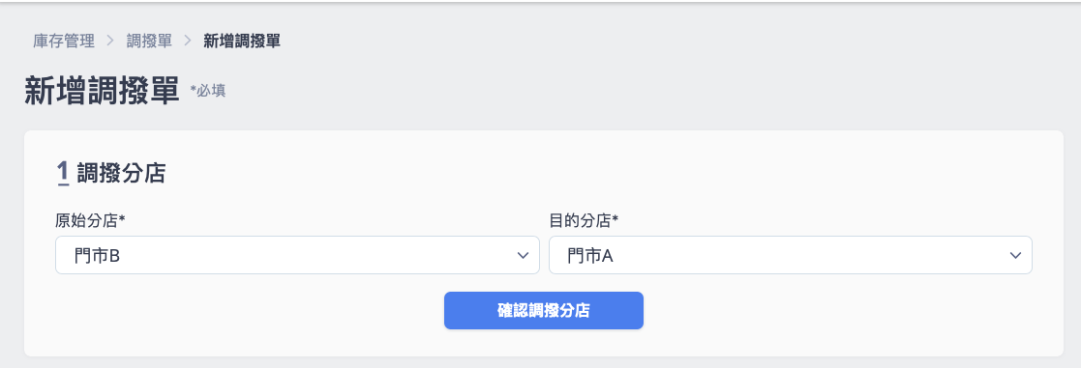The image size is (1081, 368).
Task: Click the underlined step number 1
Action: pyautogui.click(x=63, y=173)
